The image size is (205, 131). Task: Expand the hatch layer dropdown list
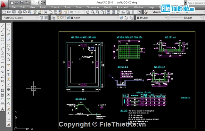tap(118, 18)
